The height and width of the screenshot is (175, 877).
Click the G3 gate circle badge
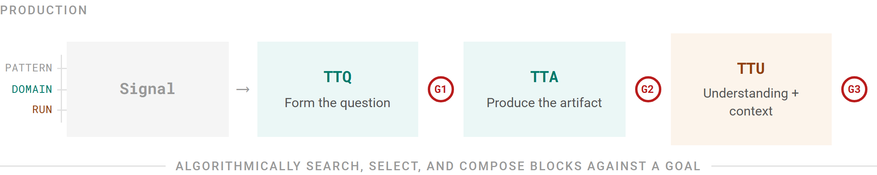coord(854,89)
